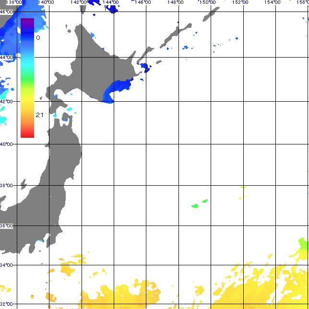Click the 150°00 longitude label
The image size is (309, 309).
(207, 2)
